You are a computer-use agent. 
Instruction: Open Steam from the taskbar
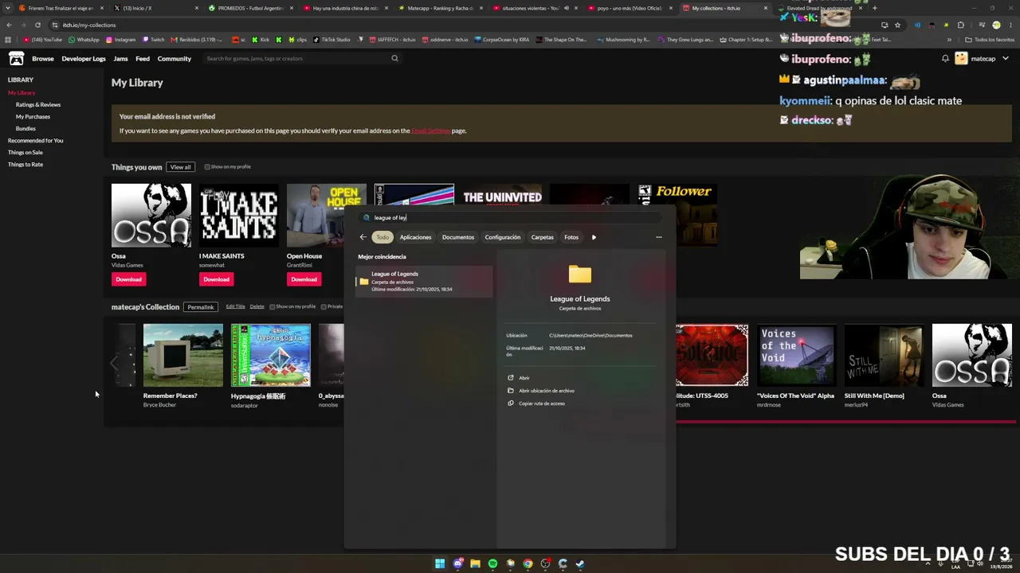pyautogui.click(x=580, y=563)
